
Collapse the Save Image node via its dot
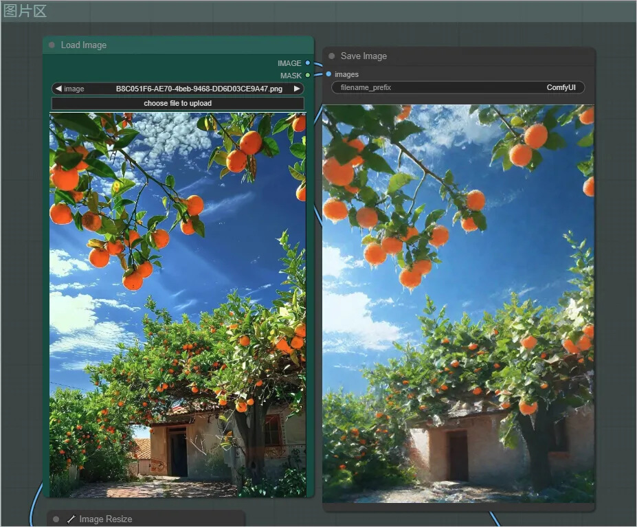click(x=332, y=56)
